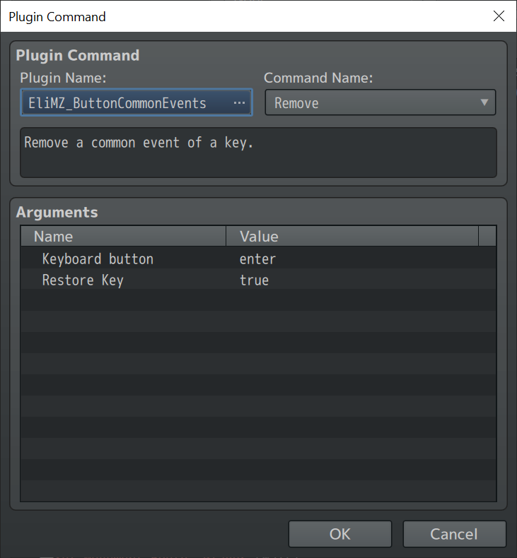
Task: Select the Keyboard button argument row
Action: tap(258, 259)
